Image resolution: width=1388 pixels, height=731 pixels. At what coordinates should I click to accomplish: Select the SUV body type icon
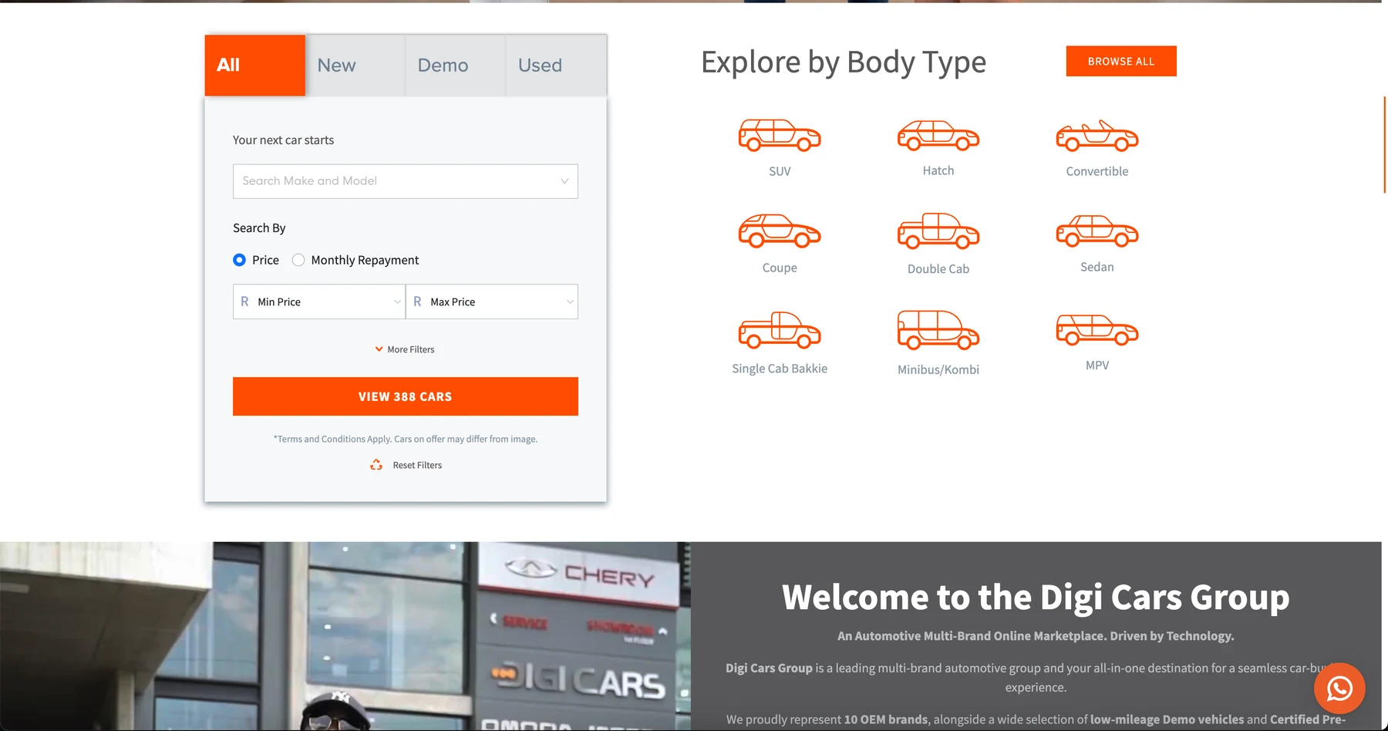coord(780,135)
